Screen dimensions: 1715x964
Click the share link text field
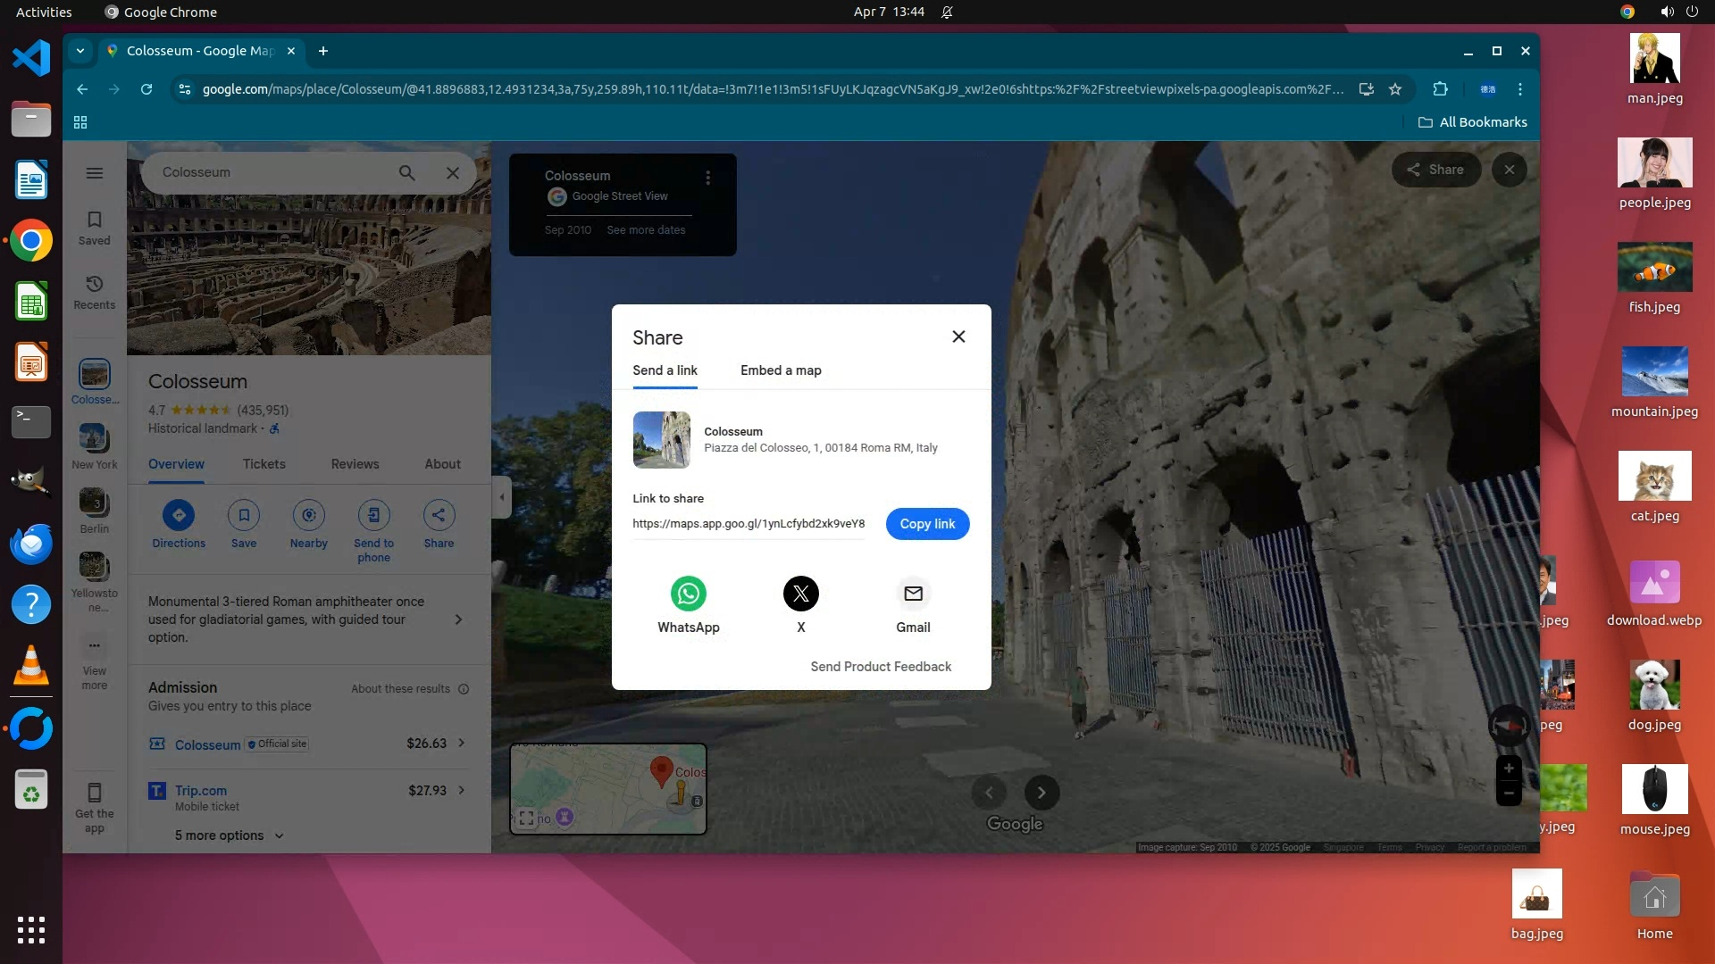[x=749, y=524]
